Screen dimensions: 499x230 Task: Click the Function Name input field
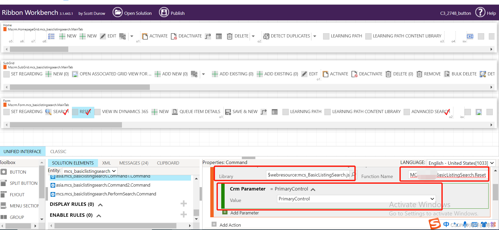(448, 175)
